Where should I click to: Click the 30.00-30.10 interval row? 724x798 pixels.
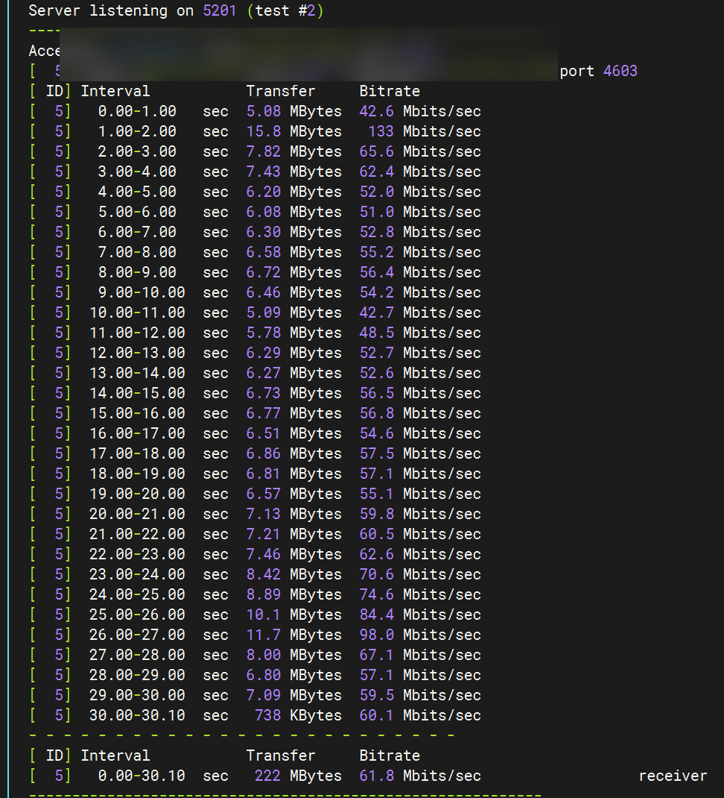click(x=137, y=715)
